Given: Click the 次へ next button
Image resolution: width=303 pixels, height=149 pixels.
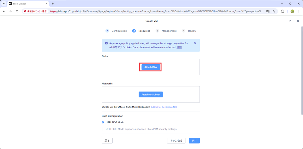Looking at the screenshot, I should pyautogui.click(x=194, y=140).
